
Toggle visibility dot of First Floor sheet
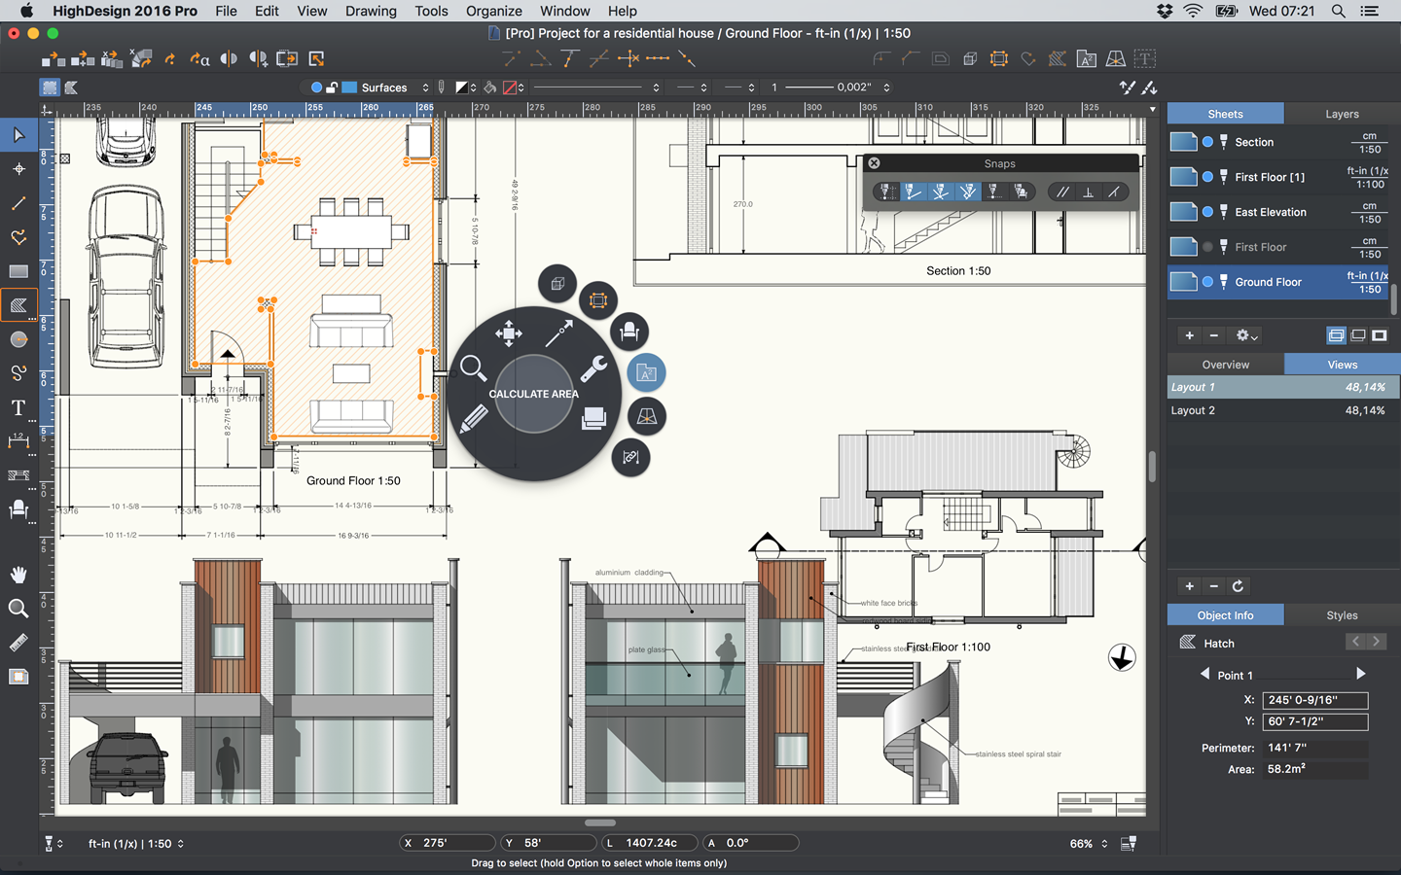point(1207,247)
